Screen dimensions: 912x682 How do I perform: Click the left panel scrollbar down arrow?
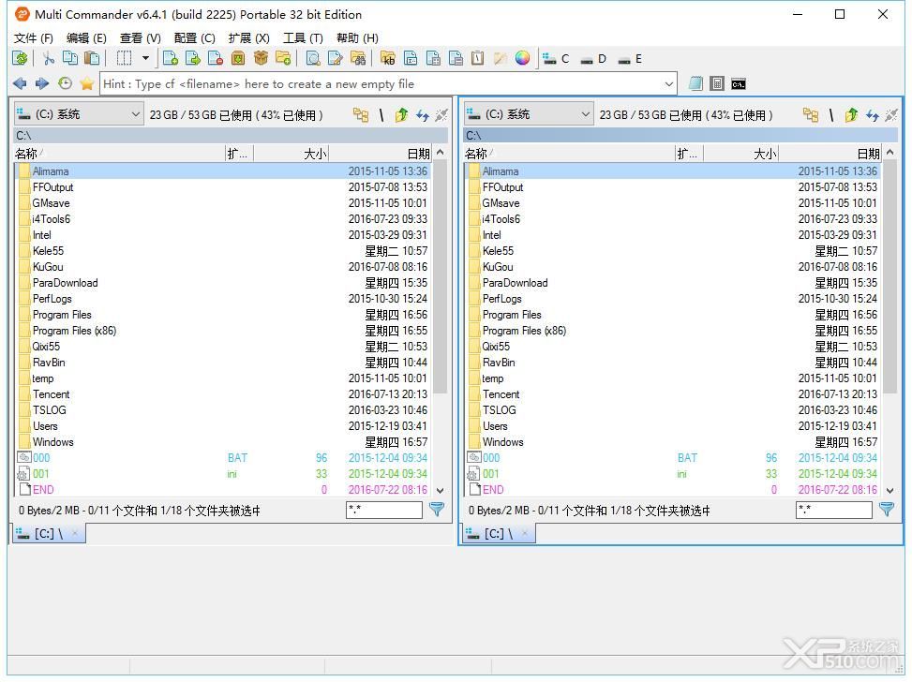pyautogui.click(x=441, y=490)
